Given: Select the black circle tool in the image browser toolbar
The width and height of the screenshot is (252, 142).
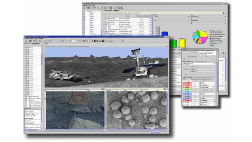Looking at the screenshot, I should [97, 41].
